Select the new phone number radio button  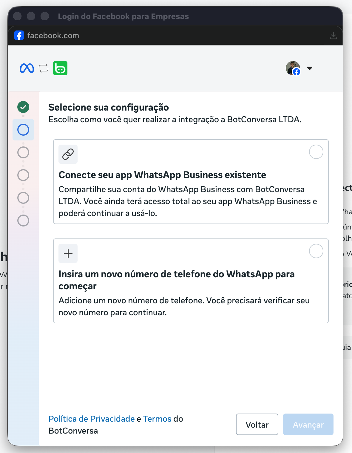click(316, 251)
